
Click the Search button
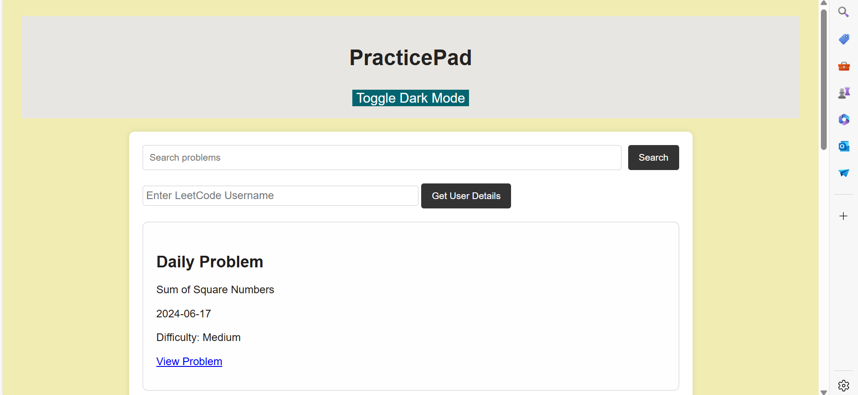(653, 157)
